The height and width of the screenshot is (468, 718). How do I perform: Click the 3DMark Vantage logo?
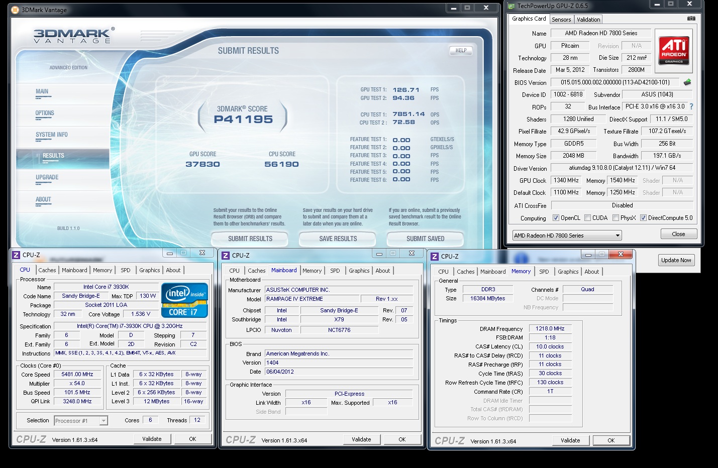point(73,36)
